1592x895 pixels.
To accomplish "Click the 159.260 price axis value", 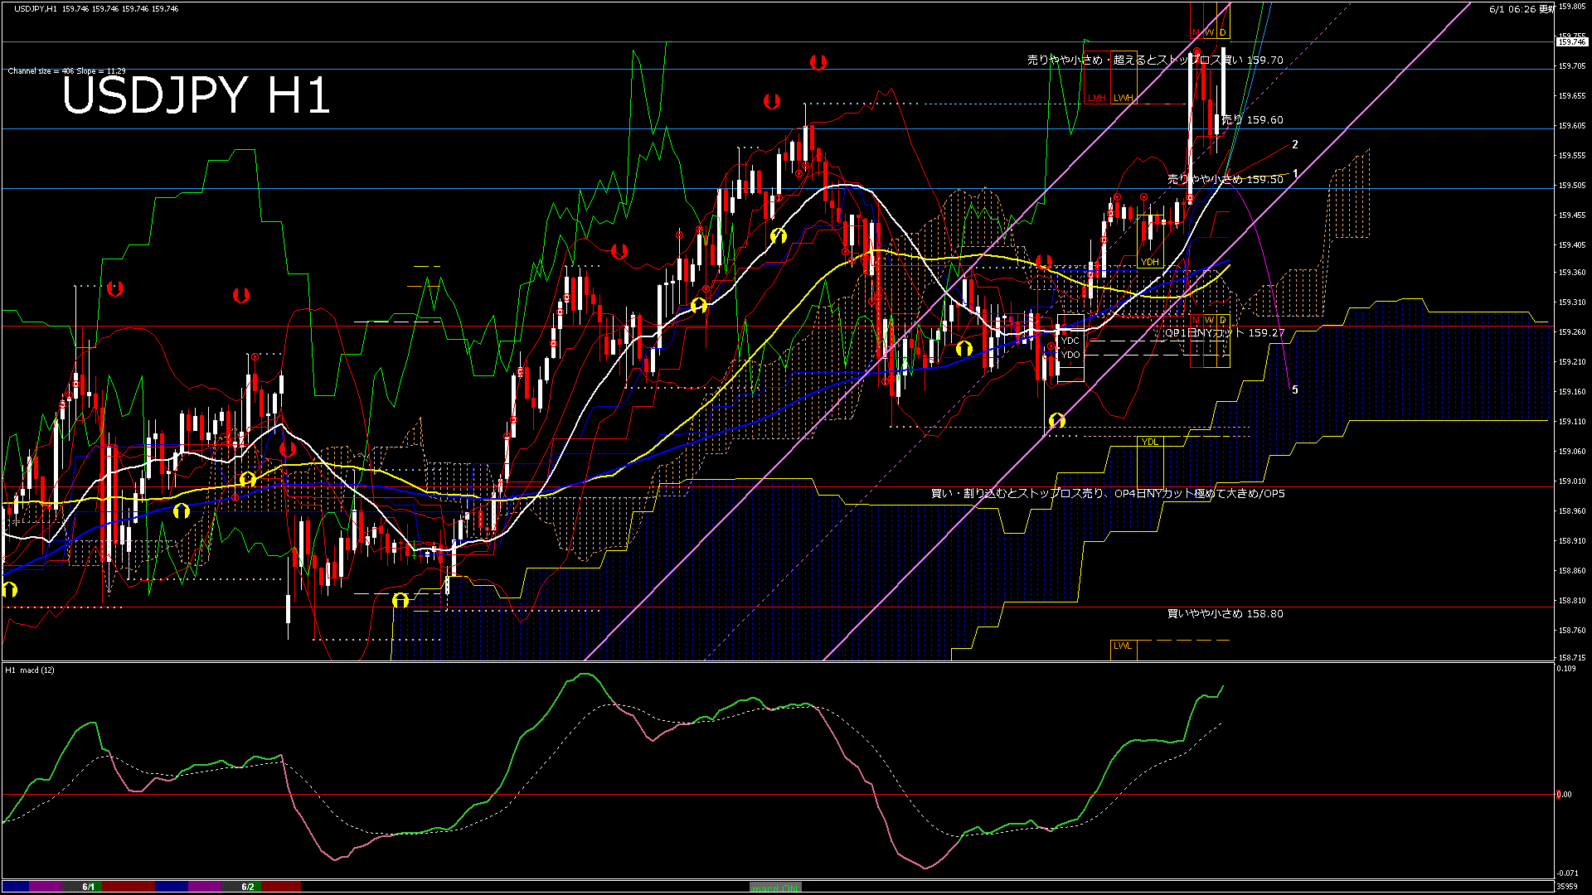I will (1572, 332).
